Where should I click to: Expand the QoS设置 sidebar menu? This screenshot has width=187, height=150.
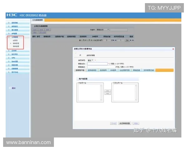[14, 61]
